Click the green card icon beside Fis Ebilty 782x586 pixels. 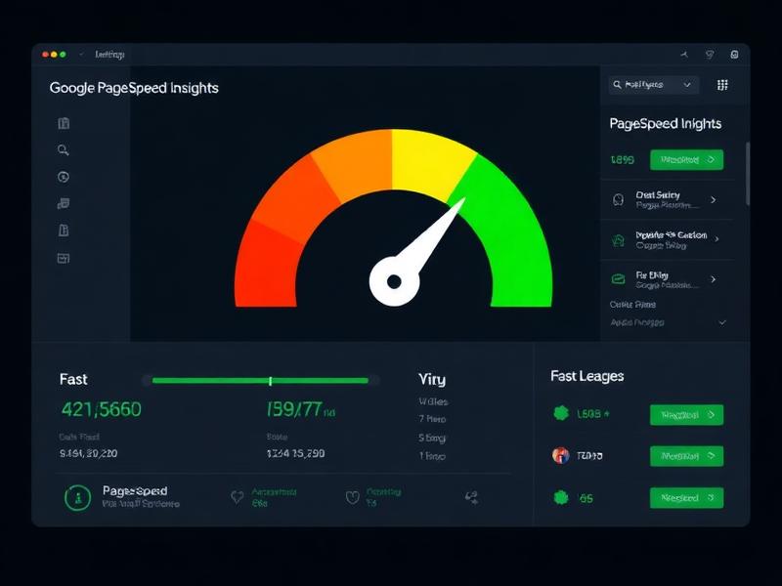coord(618,279)
